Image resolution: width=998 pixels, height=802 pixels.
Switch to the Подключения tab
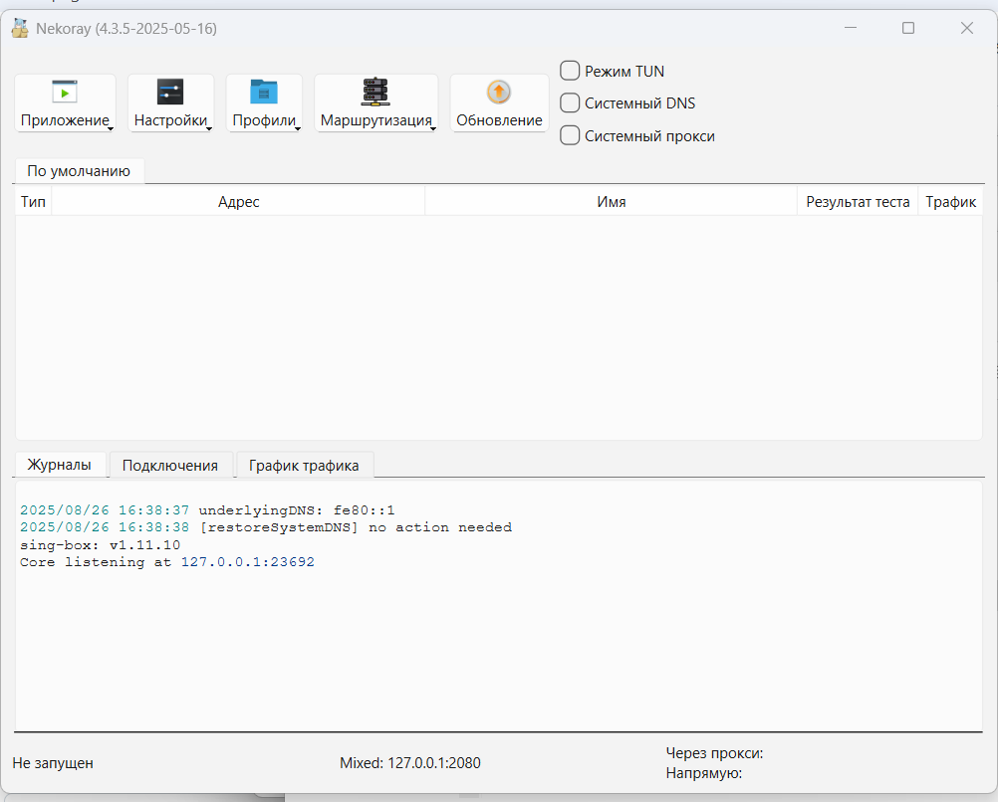point(170,466)
